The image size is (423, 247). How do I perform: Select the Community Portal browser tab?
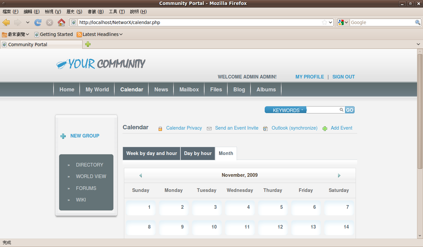(41, 44)
